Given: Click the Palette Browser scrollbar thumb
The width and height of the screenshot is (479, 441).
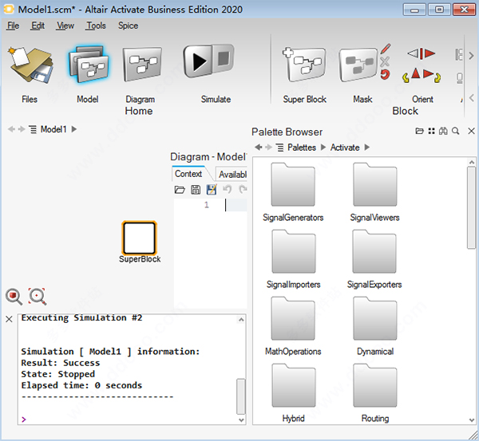Looking at the screenshot, I should (471, 207).
